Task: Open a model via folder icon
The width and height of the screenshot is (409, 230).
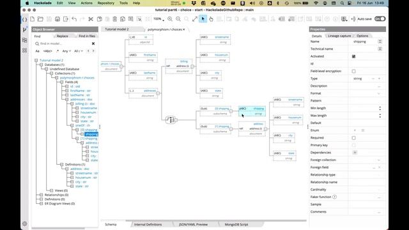Action: click(40, 19)
